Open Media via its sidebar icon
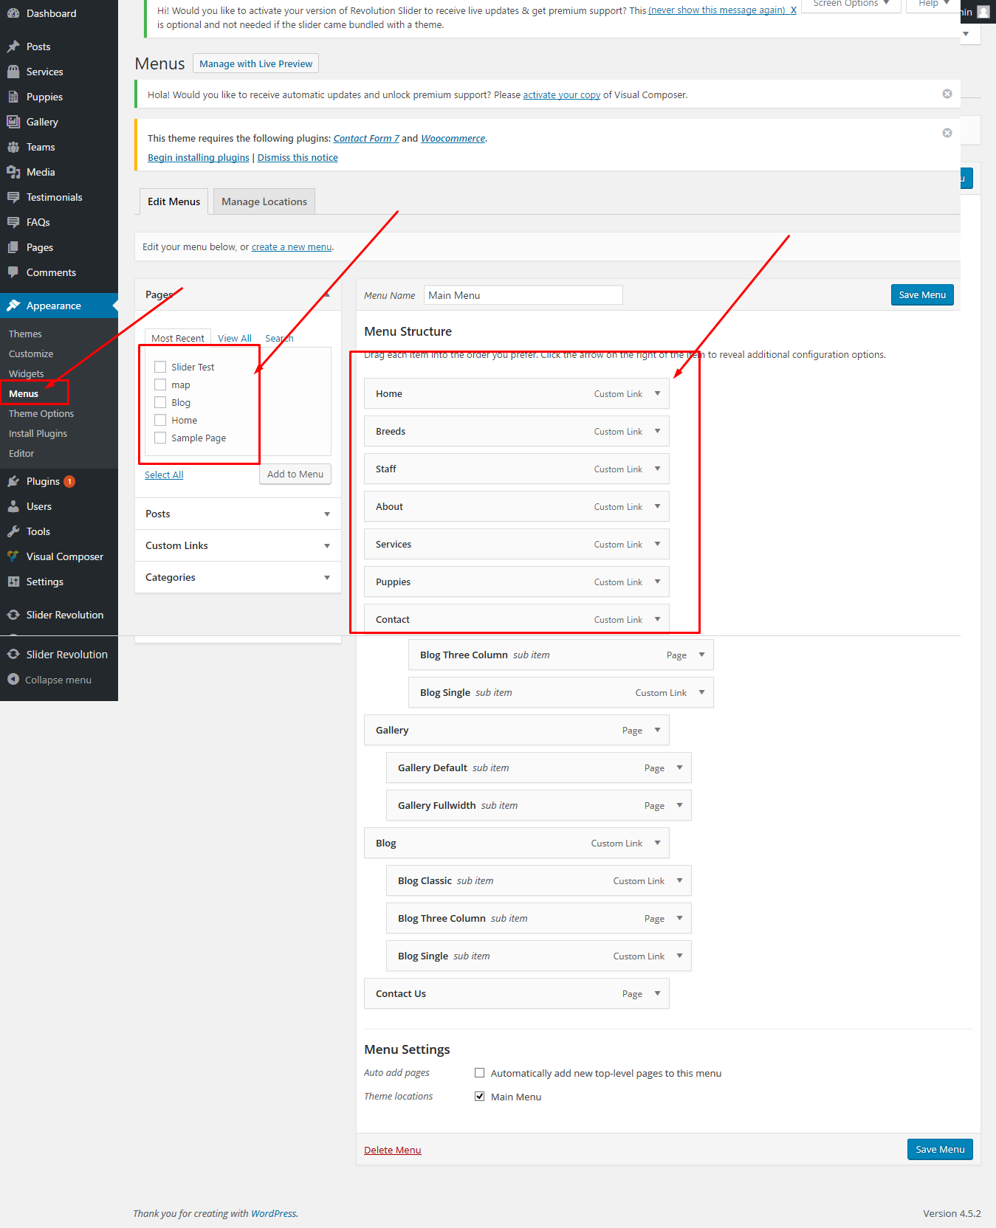 pyautogui.click(x=13, y=172)
